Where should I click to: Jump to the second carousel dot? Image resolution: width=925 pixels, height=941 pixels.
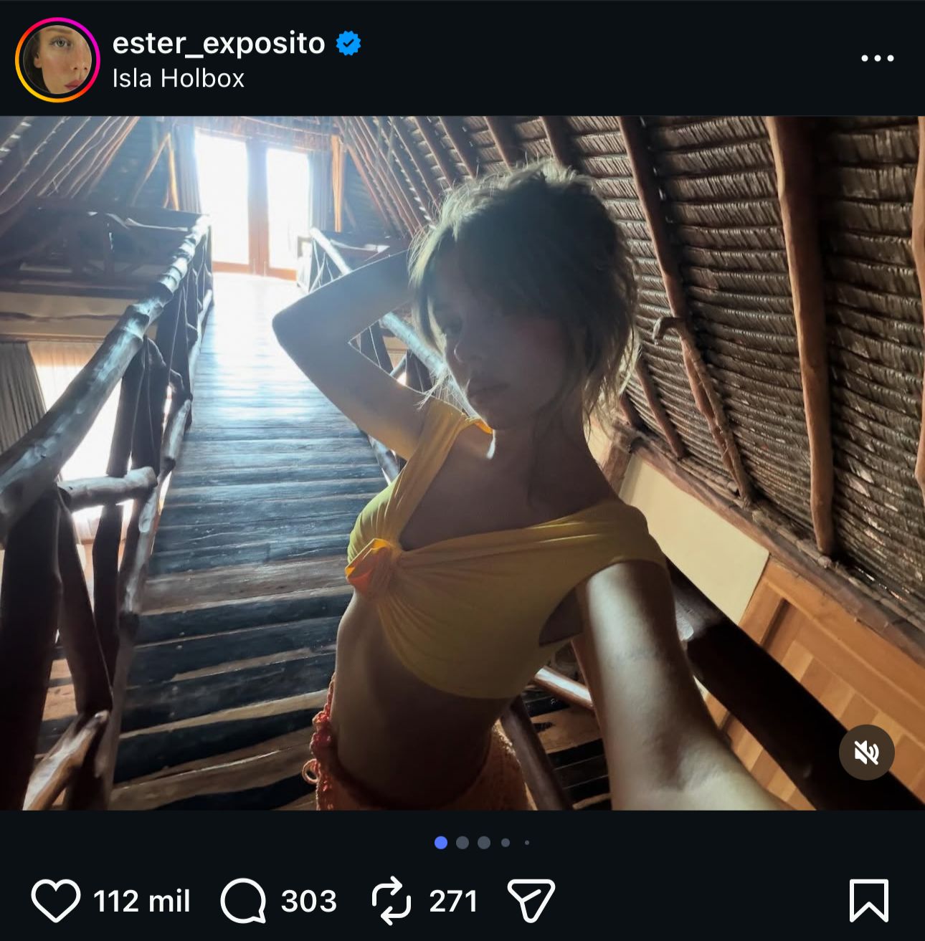[463, 843]
